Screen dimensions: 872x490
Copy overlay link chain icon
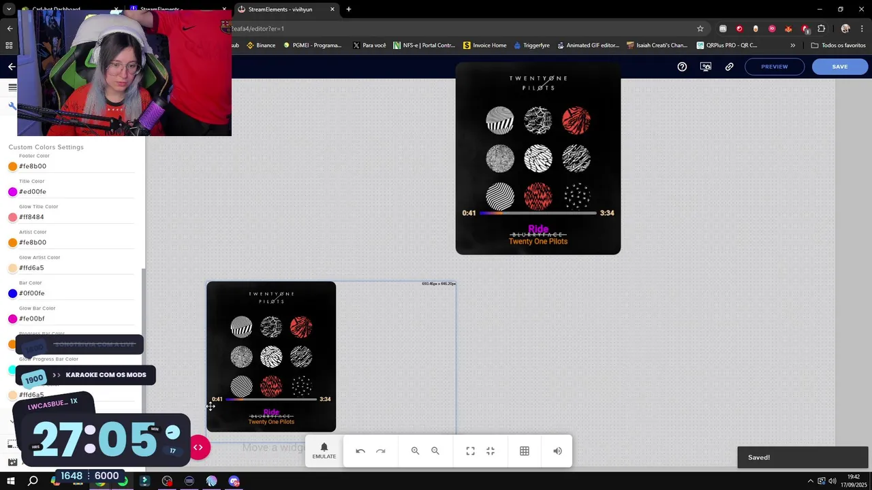pyautogui.click(x=729, y=67)
